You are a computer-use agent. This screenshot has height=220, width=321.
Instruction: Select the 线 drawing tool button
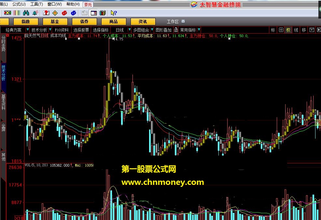[x=296, y=30]
